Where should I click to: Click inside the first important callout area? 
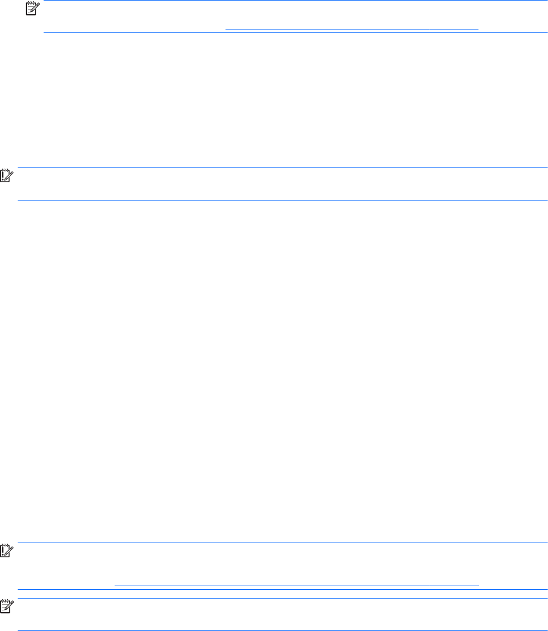tap(283, 184)
